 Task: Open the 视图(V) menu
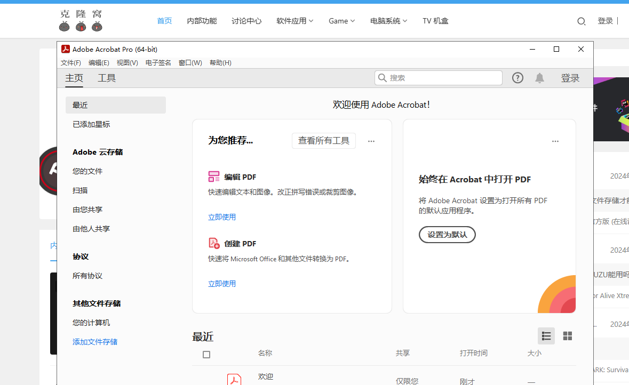127,62
